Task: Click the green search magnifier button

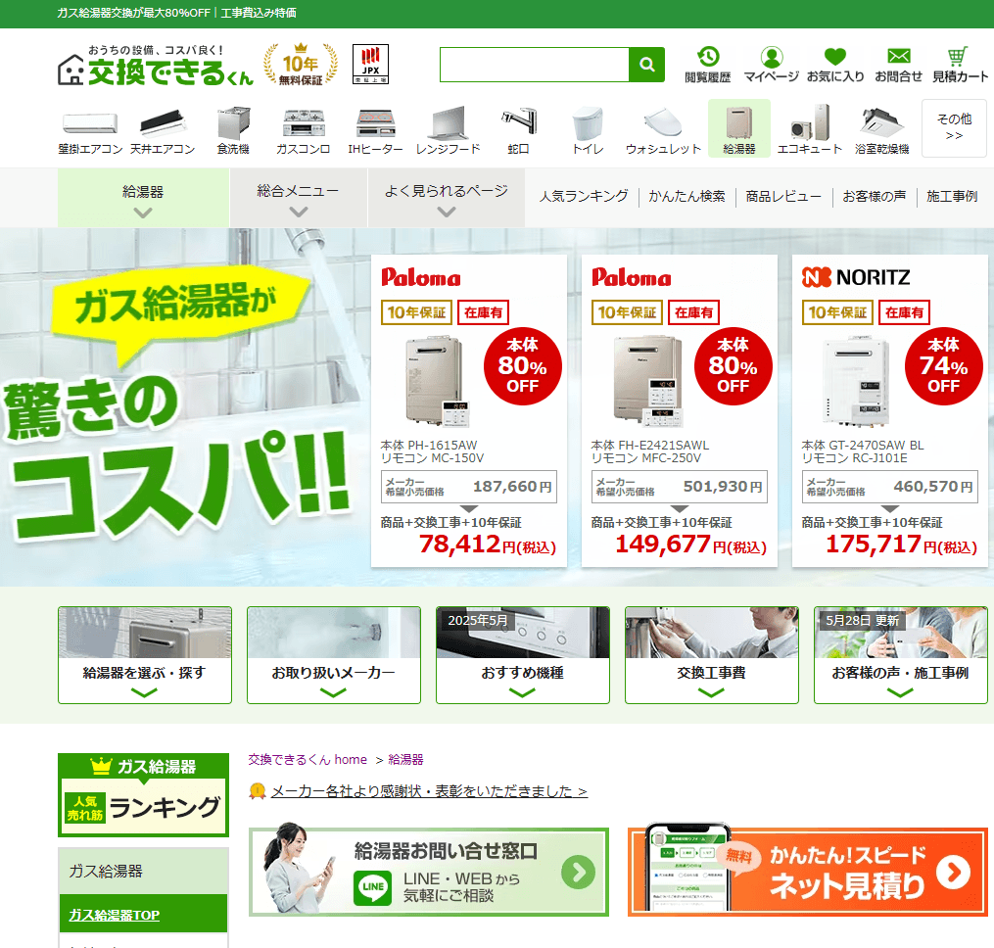Action: pyautogui.click(x=646, y=65)
